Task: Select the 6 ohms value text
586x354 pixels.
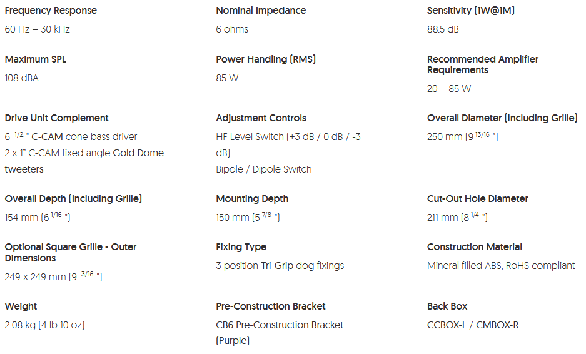Action: point(232,29)
